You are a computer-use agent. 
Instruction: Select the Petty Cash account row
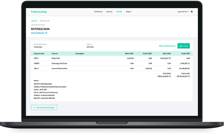pyautogui.click(x=112, y=58)
